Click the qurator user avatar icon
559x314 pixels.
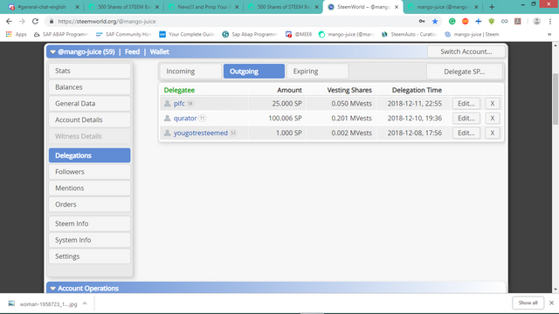coord(167,119)
